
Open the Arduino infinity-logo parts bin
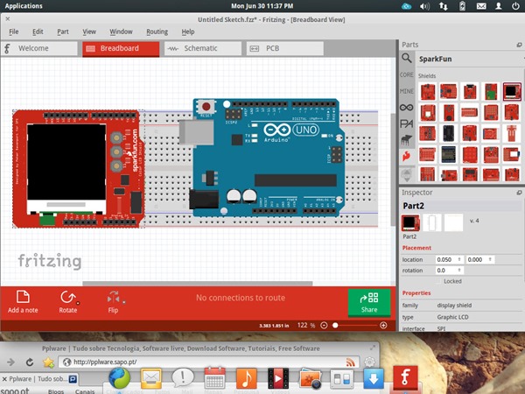tap(407, 108)
